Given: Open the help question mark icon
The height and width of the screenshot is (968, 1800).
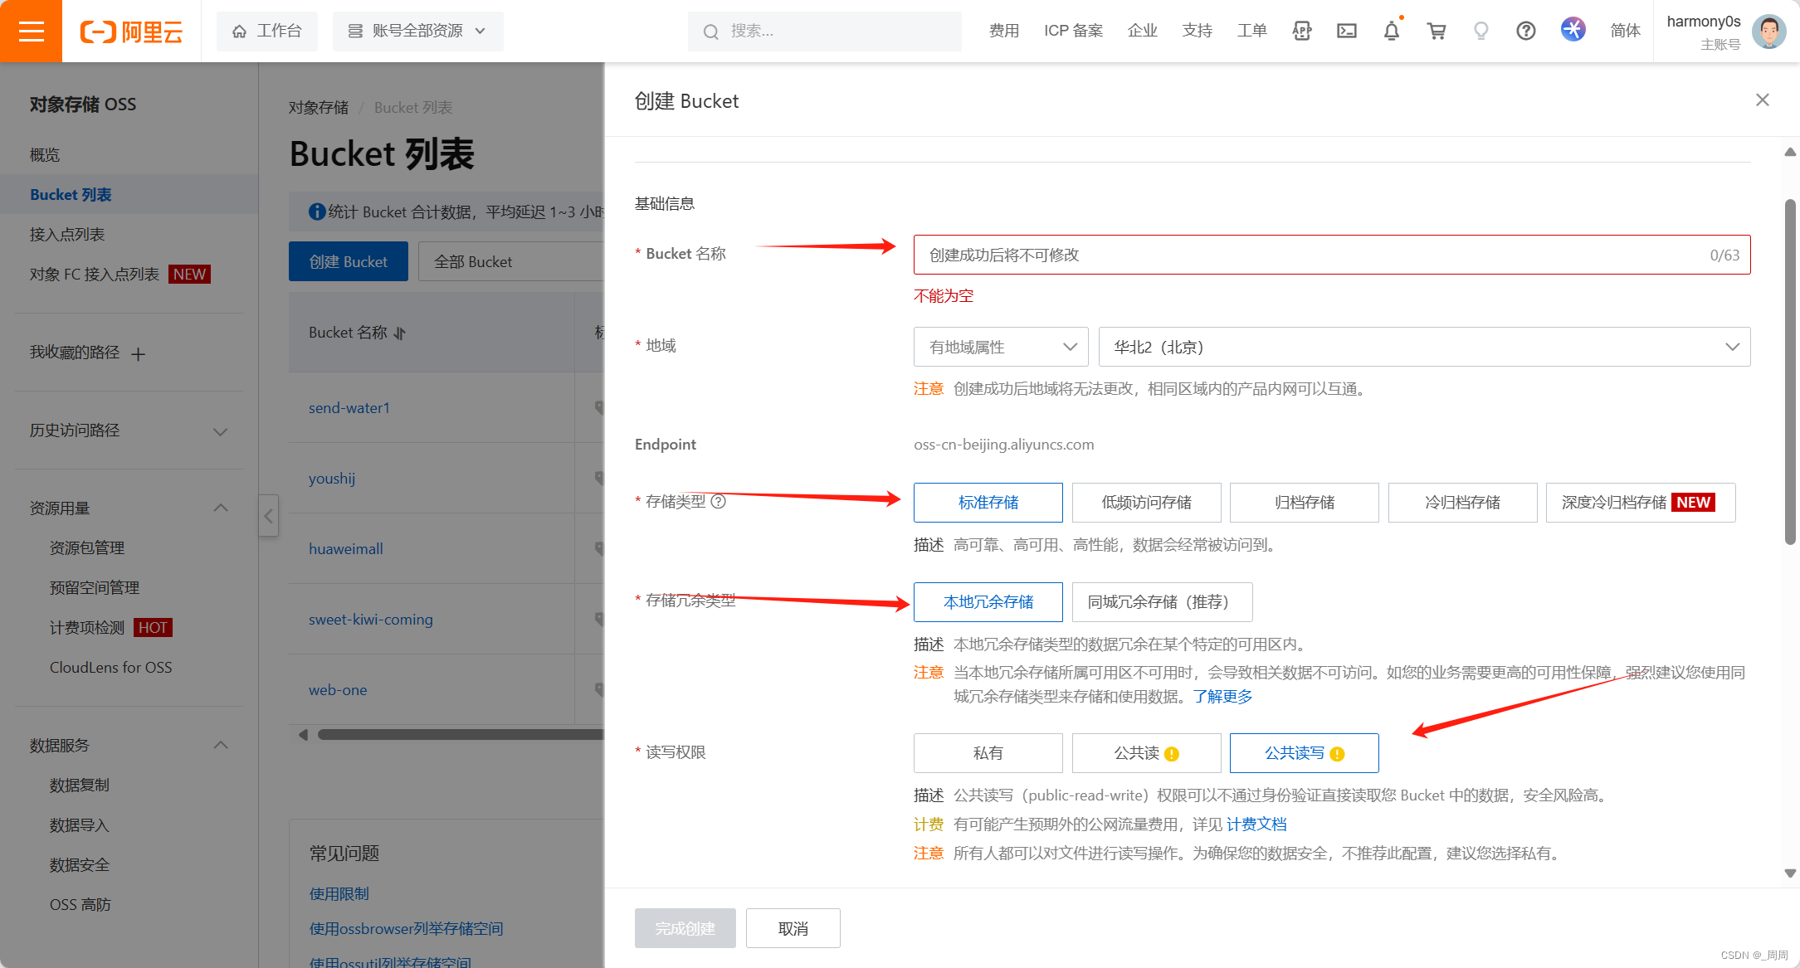Looking at the screenshot, I should click(x=1526, y=31).
